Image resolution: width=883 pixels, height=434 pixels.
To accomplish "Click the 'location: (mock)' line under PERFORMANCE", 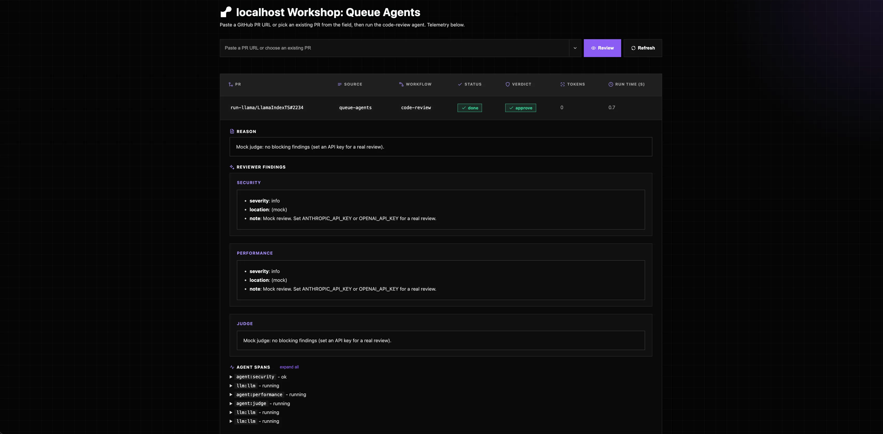I will [268, 280].
